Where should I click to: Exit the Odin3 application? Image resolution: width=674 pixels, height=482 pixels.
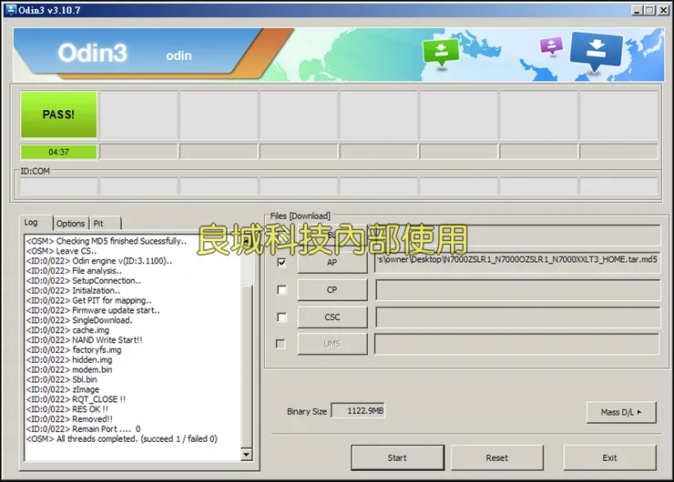pos(609,457)
